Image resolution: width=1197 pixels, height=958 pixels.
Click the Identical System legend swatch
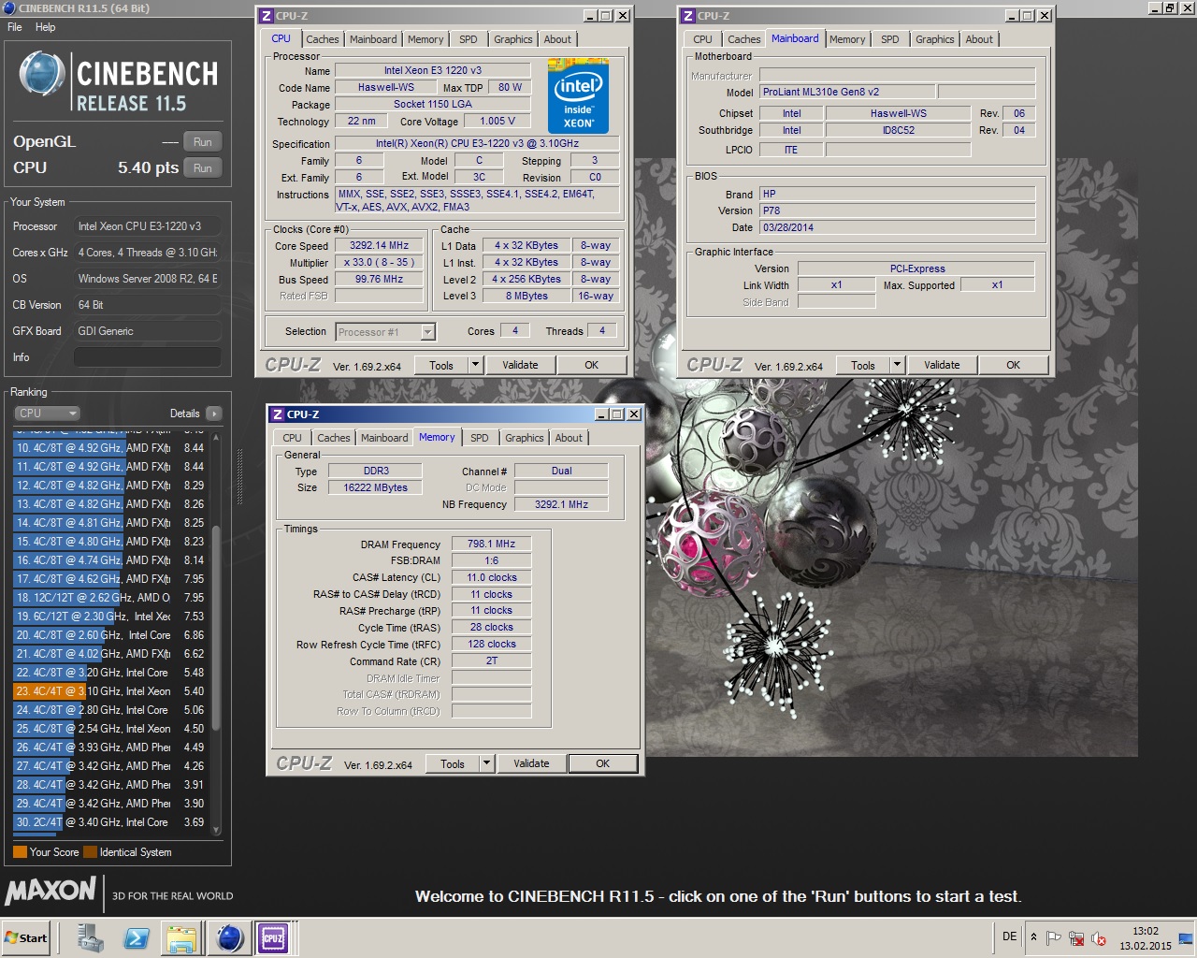pos(90,852)
